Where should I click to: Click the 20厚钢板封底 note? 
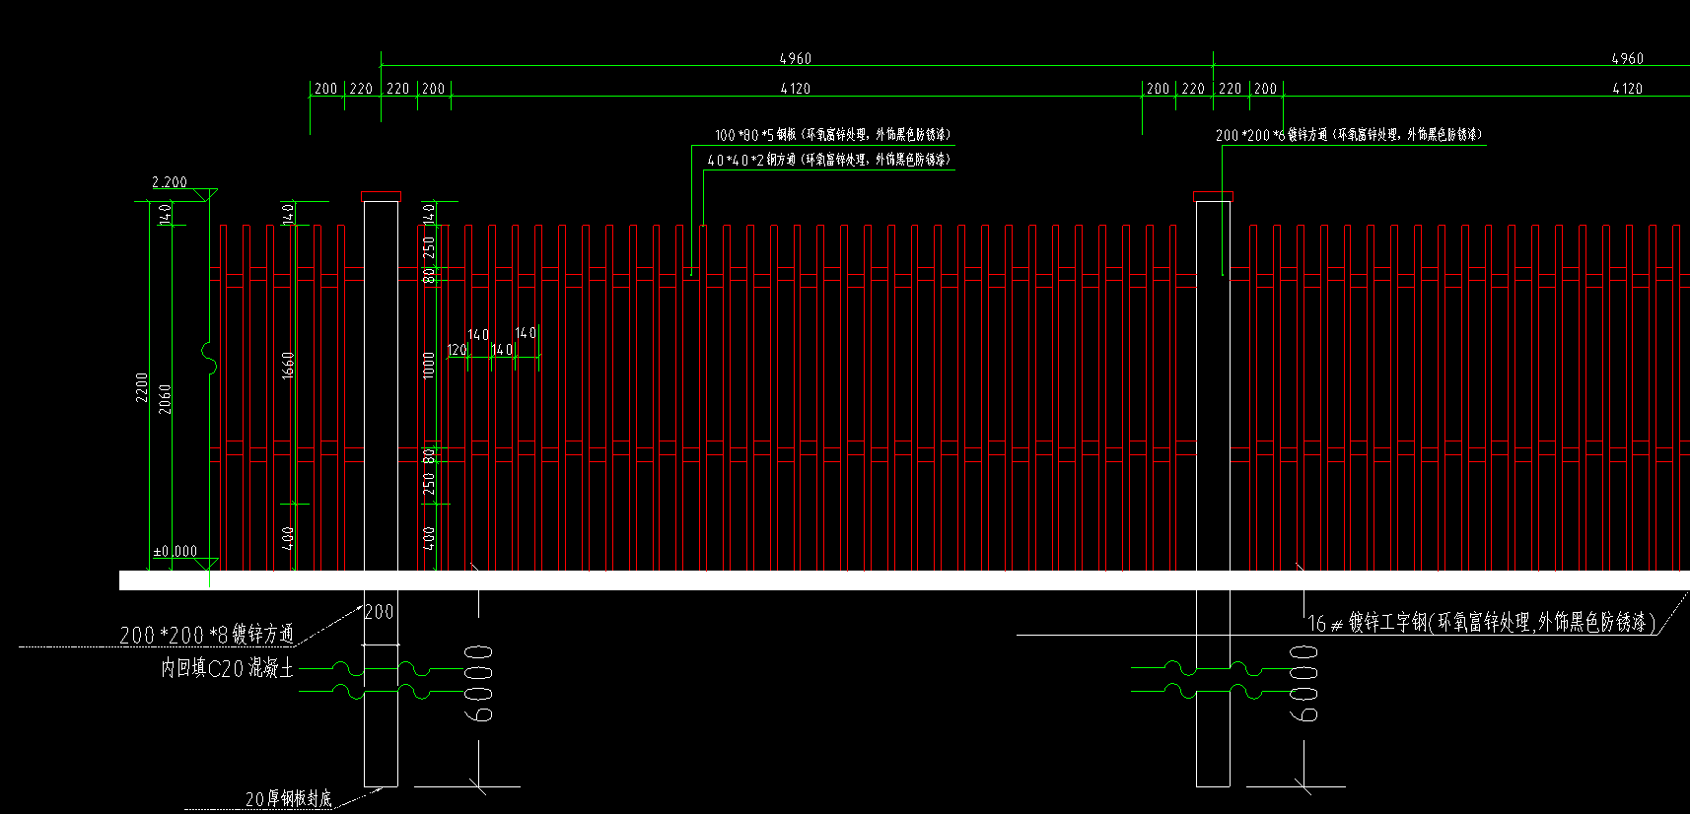pos(288,798)
